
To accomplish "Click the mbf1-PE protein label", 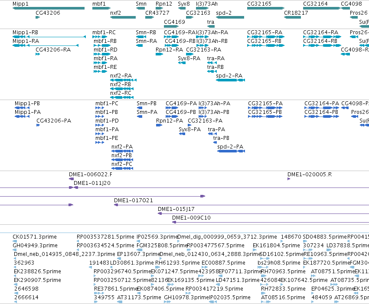I will click(107, 138).
